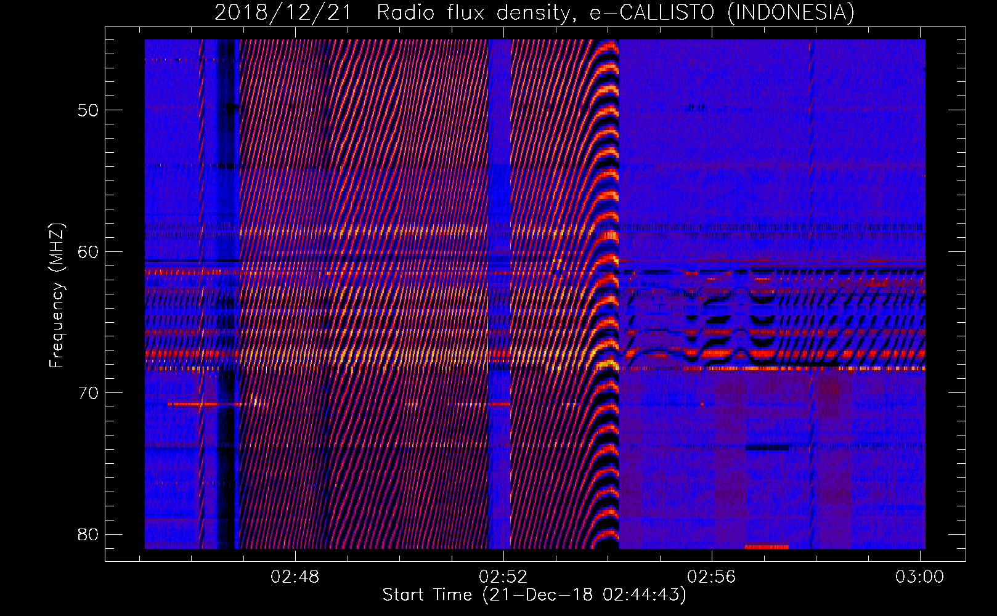The width and height of the screenshot is (997, 616).
Task: Click the 02:52 time tick label
Action: click(x=503, y=577)
